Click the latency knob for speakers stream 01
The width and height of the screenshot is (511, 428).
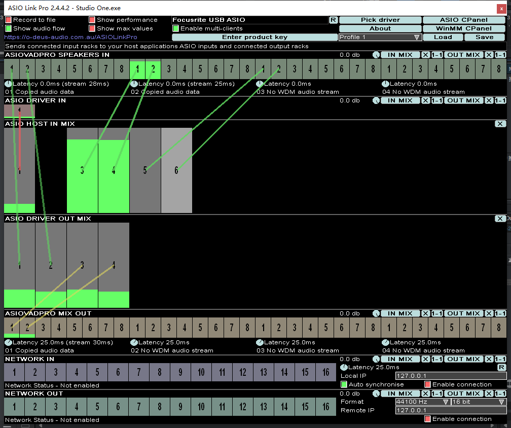[x=9, y=84]
